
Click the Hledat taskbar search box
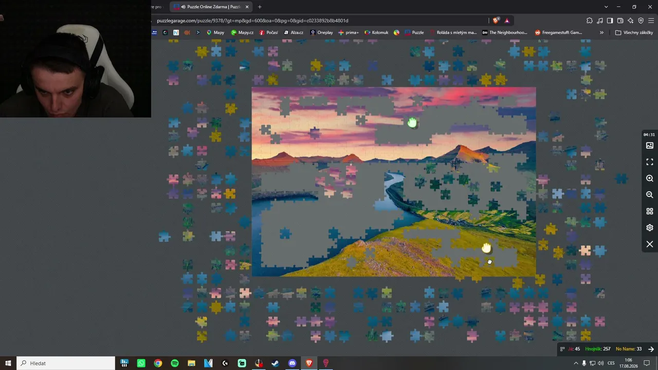(x=67, y=363)
